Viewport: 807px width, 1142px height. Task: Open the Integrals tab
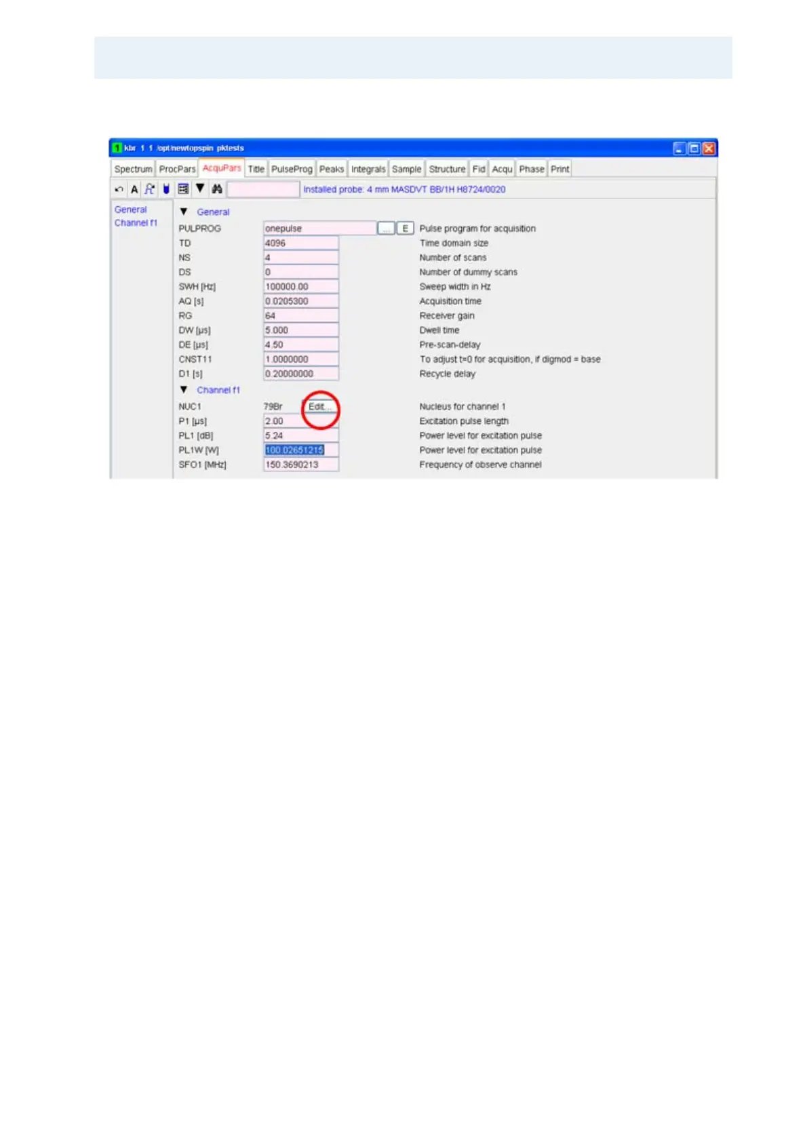pyautogui.click(x=368, y=169)
